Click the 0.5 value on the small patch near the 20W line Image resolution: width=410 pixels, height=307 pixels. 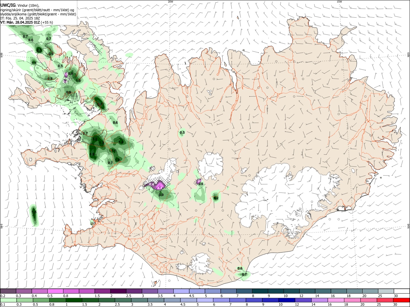182,133
